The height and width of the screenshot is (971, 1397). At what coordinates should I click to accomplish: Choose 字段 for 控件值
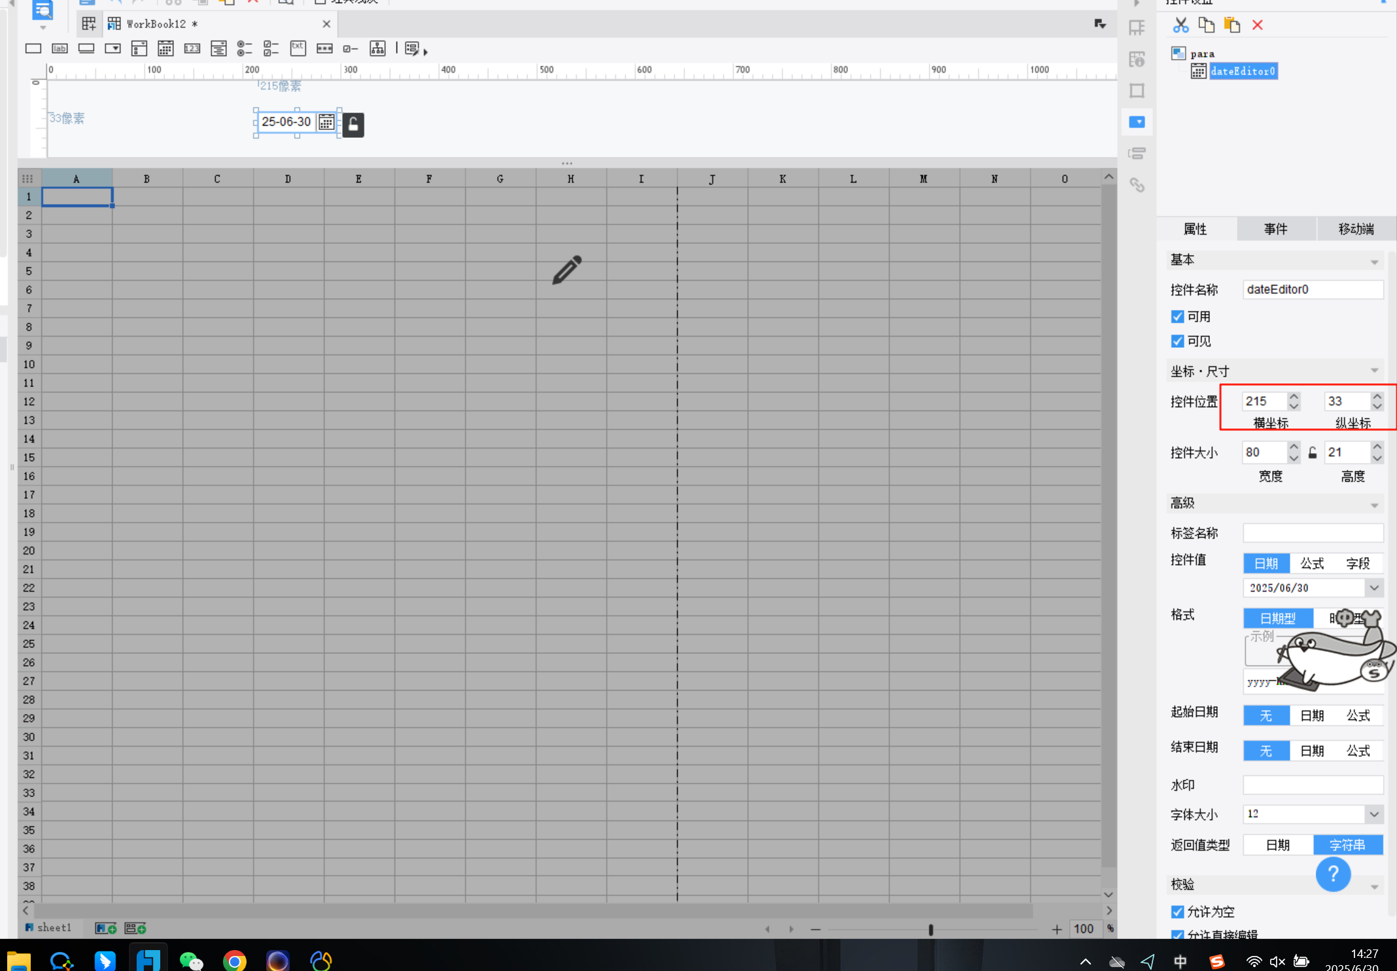(x=1358, y=563)
